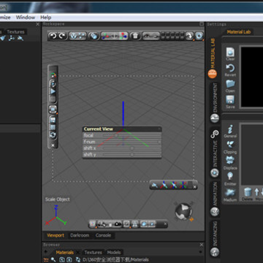Click the Clear material icon

coord(230,54)
